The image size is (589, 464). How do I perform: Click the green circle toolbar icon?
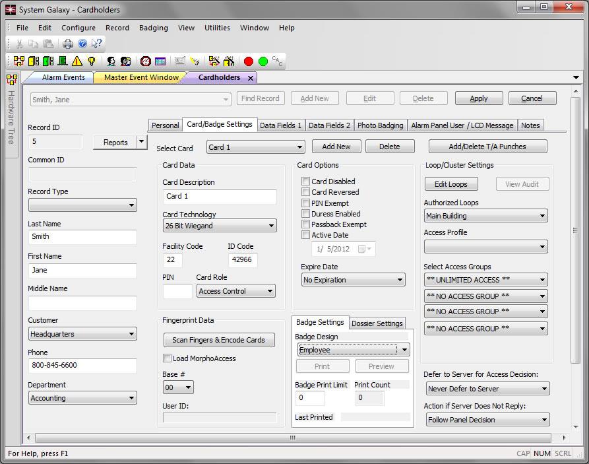[263, 61]
